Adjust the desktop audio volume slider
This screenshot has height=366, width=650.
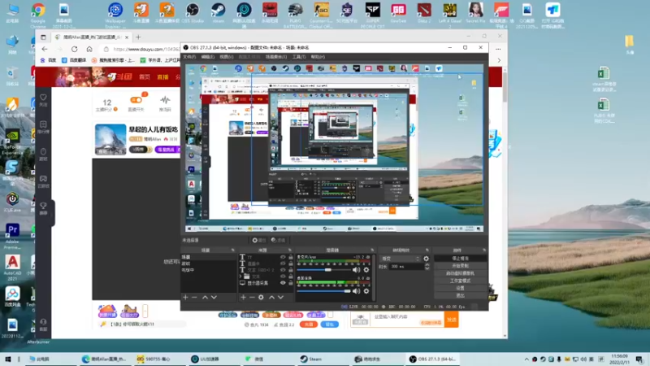(323, 291)
